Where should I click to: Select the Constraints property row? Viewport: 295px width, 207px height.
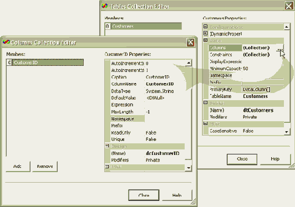pos(246,55)
